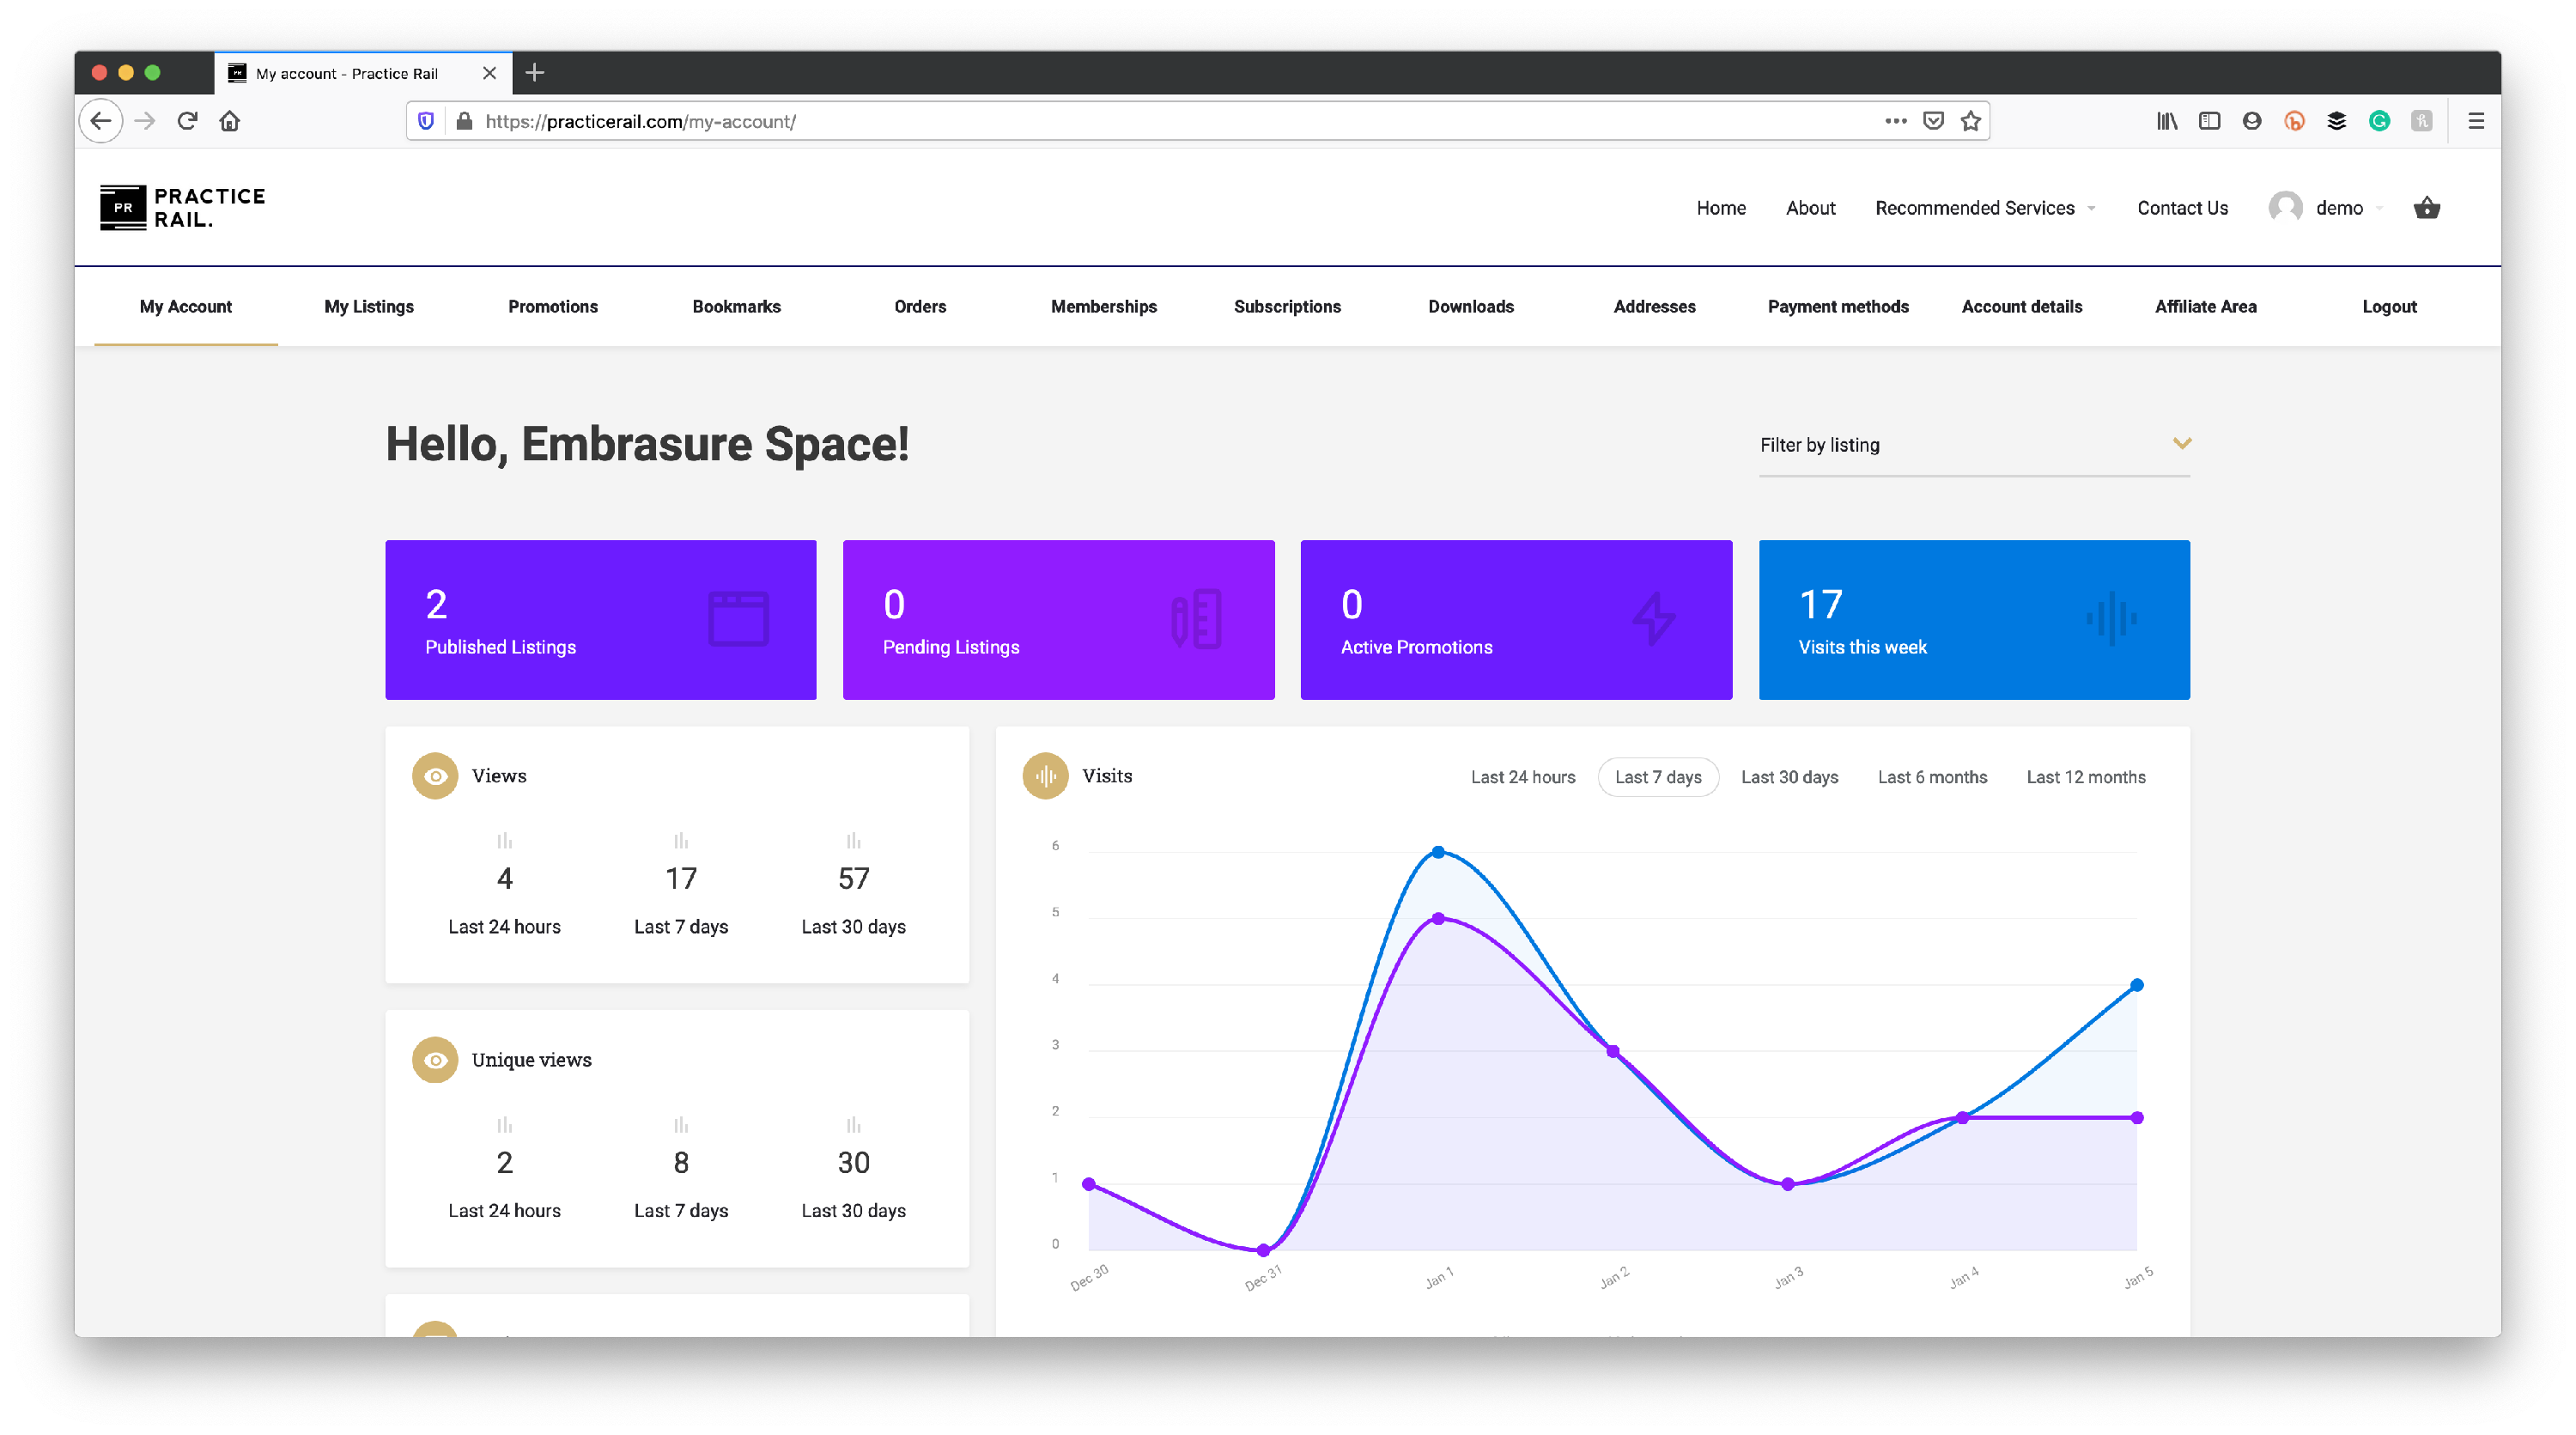Click the Contact Us link

[x=2182, y=208]
